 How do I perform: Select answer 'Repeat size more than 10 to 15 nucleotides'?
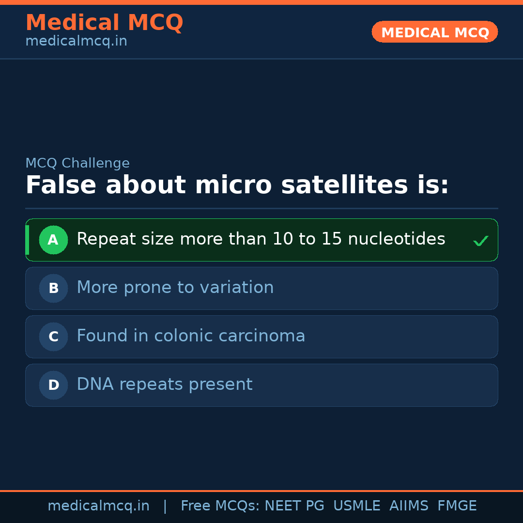tap(261, 239)
